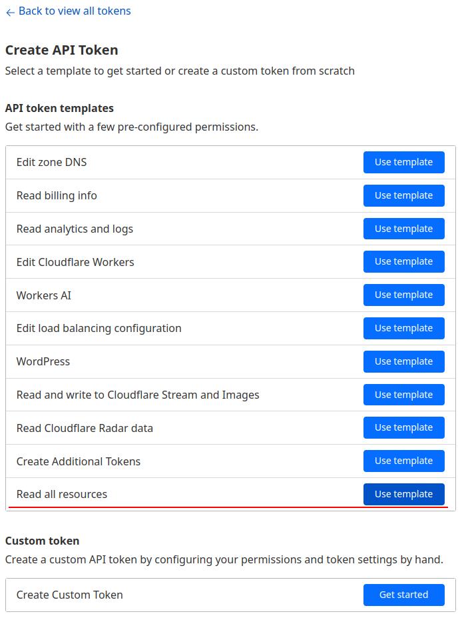464x618 pixels.
Task: Click the 'Custom token' section heading
Action: tap(42, 541)
